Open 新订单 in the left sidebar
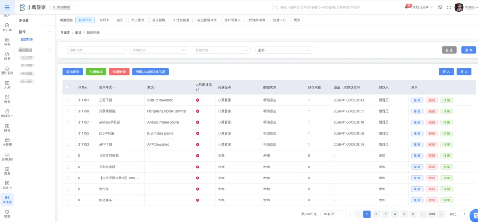This screenshot has width=478, height=222. [x=7, y=26]
